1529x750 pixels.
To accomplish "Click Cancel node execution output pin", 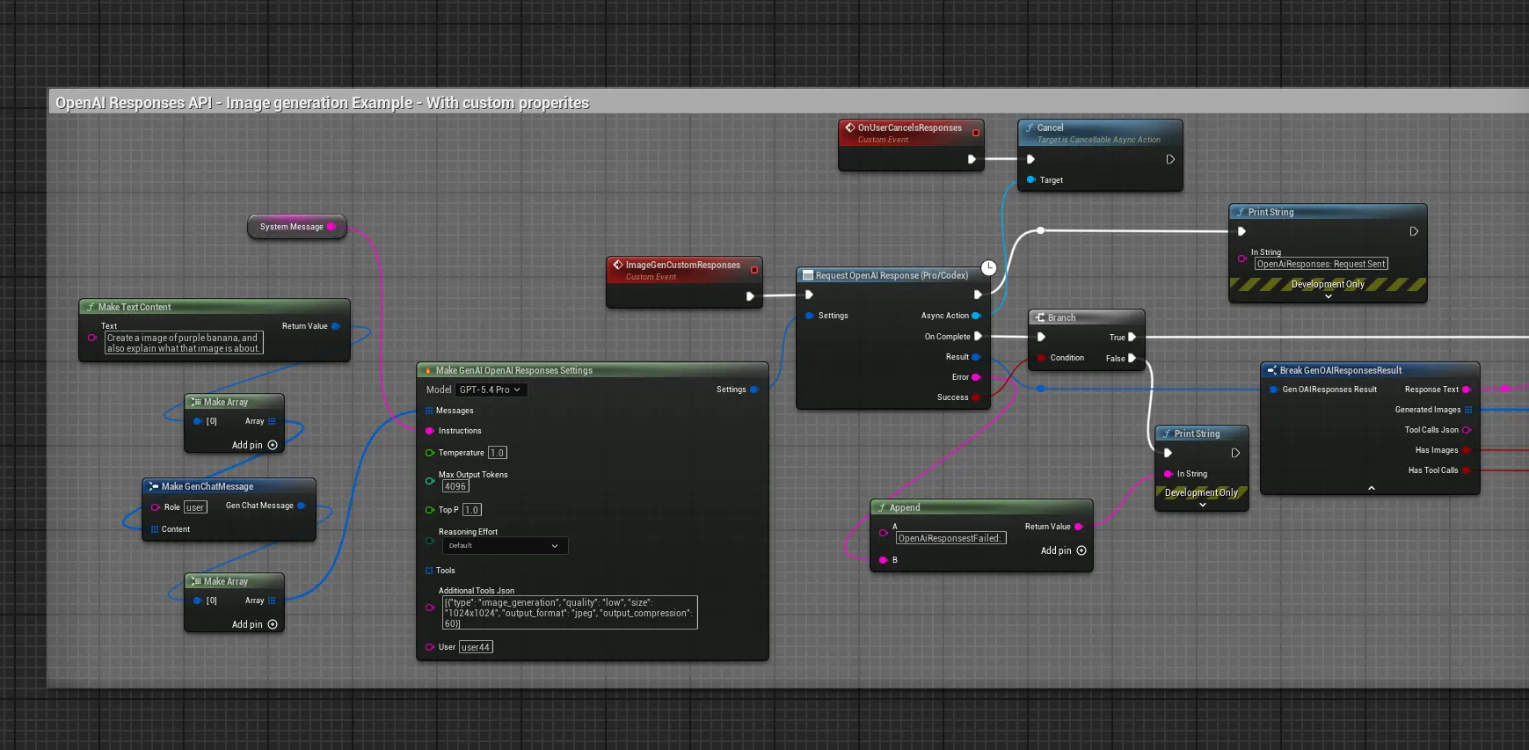I will [1170, 159].
